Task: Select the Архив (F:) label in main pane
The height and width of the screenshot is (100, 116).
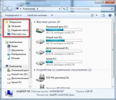Action: 51,59
